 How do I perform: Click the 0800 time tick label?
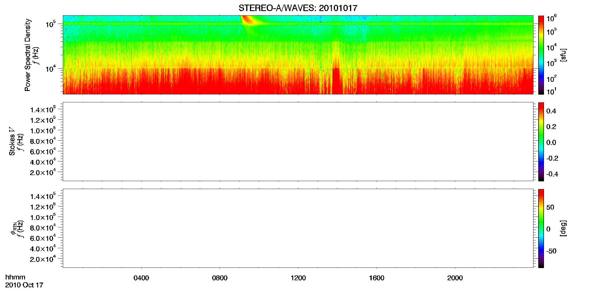220,278
